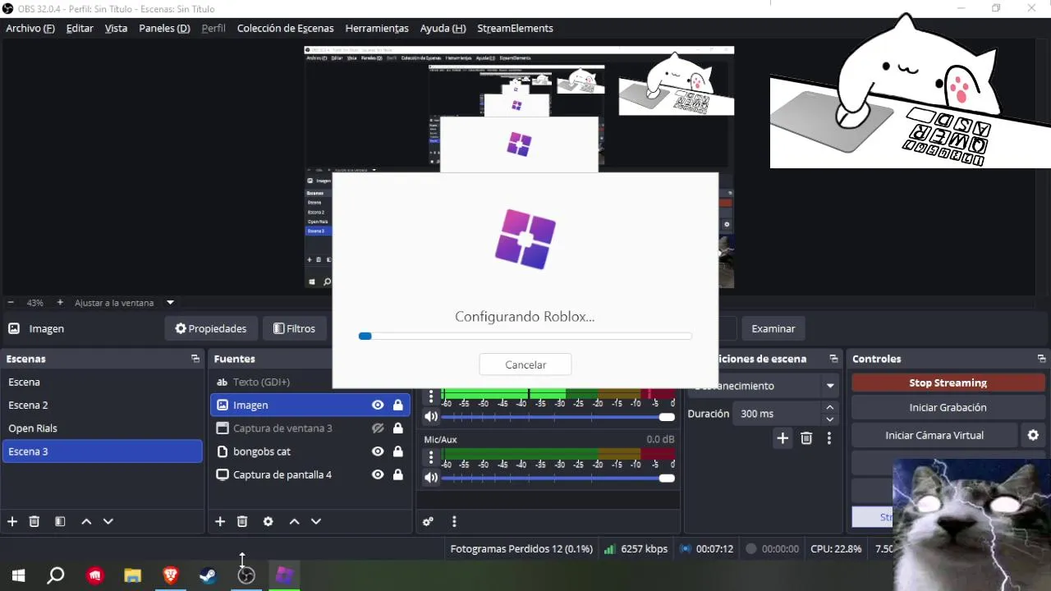Image resolution: width=1051 pixels, height=591 pixels.
Task: Increase transition duration with up arrow
Action: [829, 408]
